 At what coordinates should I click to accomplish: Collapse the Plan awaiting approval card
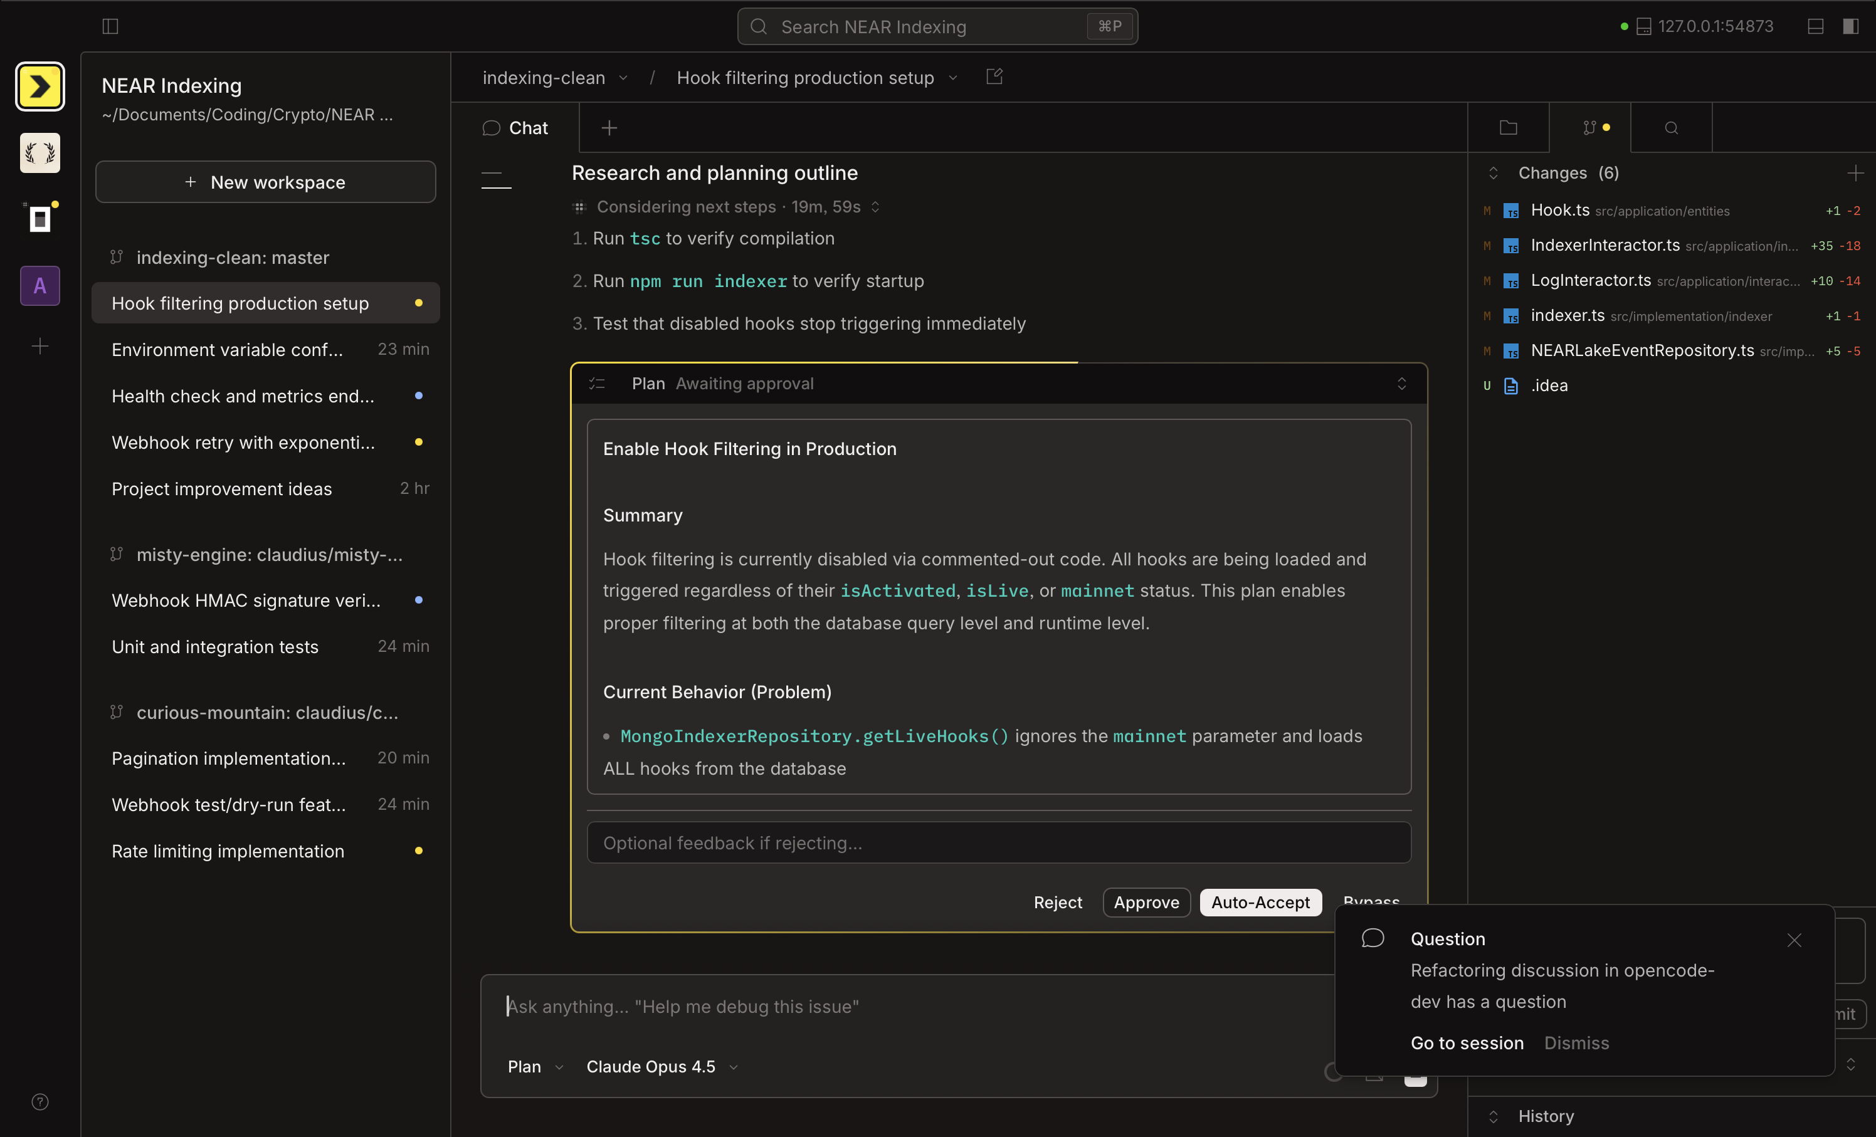point(1402,384)
